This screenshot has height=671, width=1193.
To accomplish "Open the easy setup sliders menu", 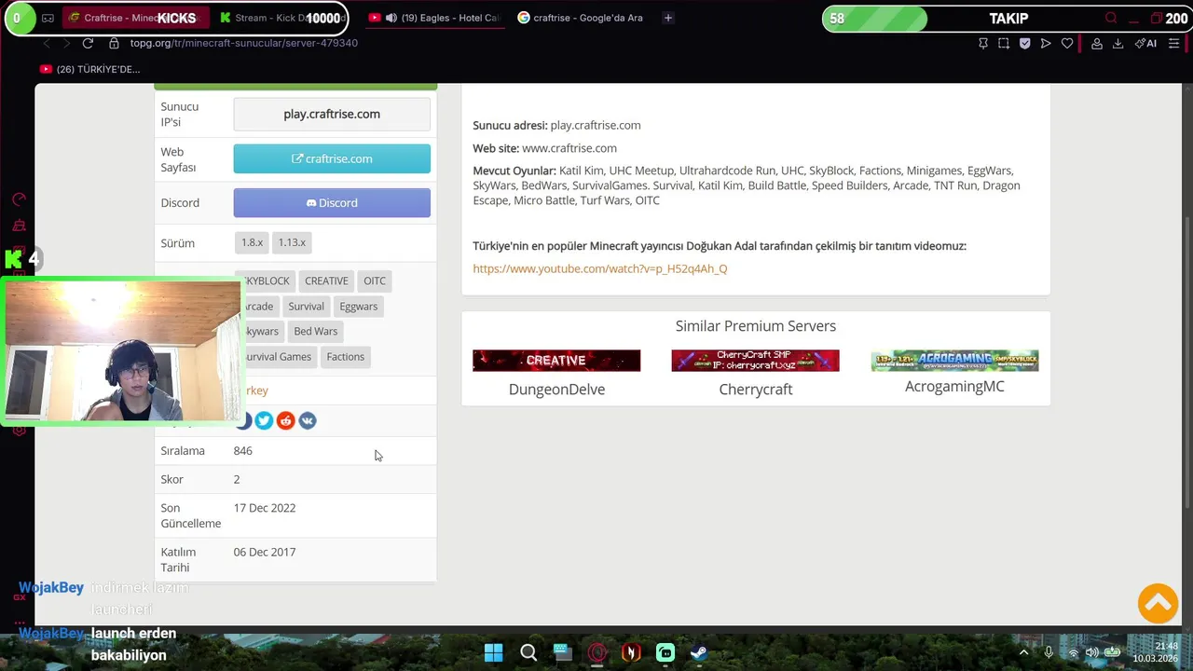I will click(x=1173, y=43).
